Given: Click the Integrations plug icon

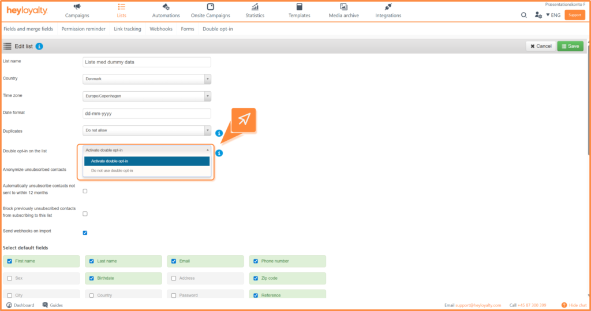Looking at the screenshot, I should pos(388,7).
